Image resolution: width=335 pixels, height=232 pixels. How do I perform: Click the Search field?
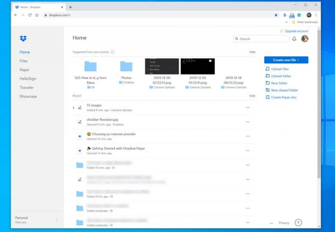coord(261,39)
